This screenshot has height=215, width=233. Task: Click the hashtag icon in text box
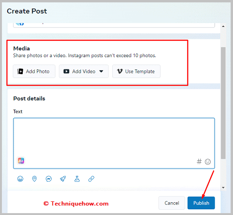(199, 162)
